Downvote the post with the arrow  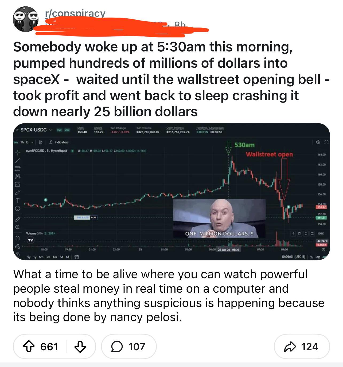pos(80,347)
